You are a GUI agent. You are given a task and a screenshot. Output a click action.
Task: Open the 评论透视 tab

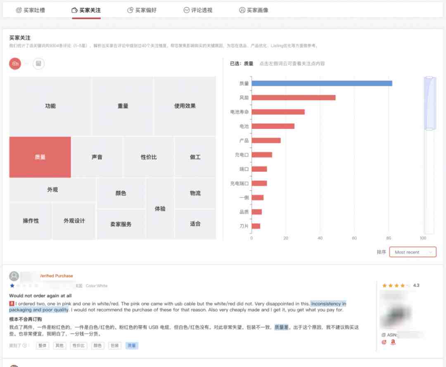click(198, 10)
